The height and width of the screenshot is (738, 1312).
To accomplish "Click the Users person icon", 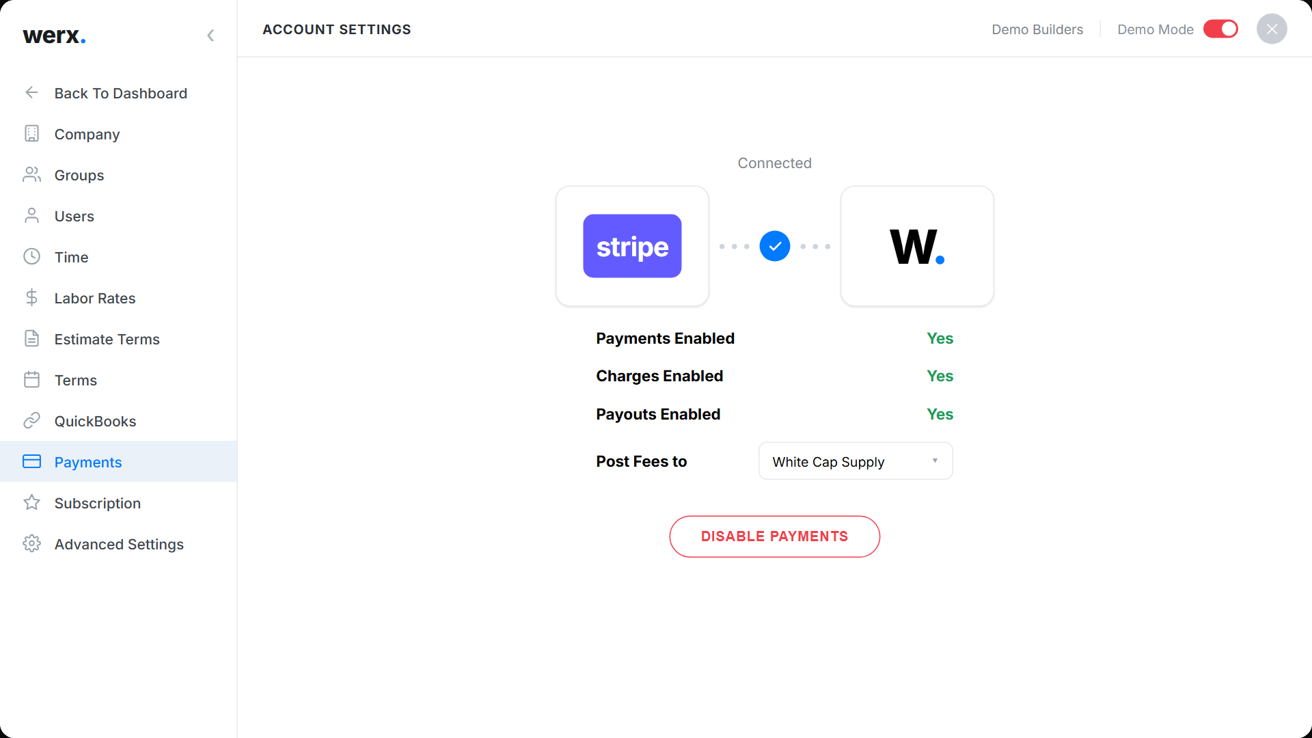I will click(x=31, y=215).
